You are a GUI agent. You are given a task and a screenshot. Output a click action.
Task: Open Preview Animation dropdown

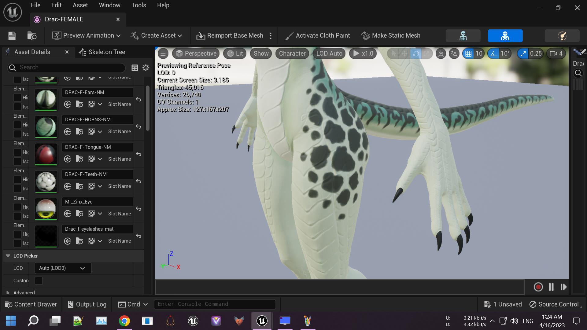(x=86, y=36)
